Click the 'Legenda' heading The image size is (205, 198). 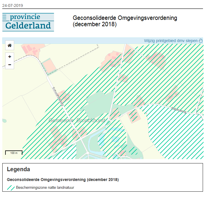pyautogui.click(x=18, y=169)
